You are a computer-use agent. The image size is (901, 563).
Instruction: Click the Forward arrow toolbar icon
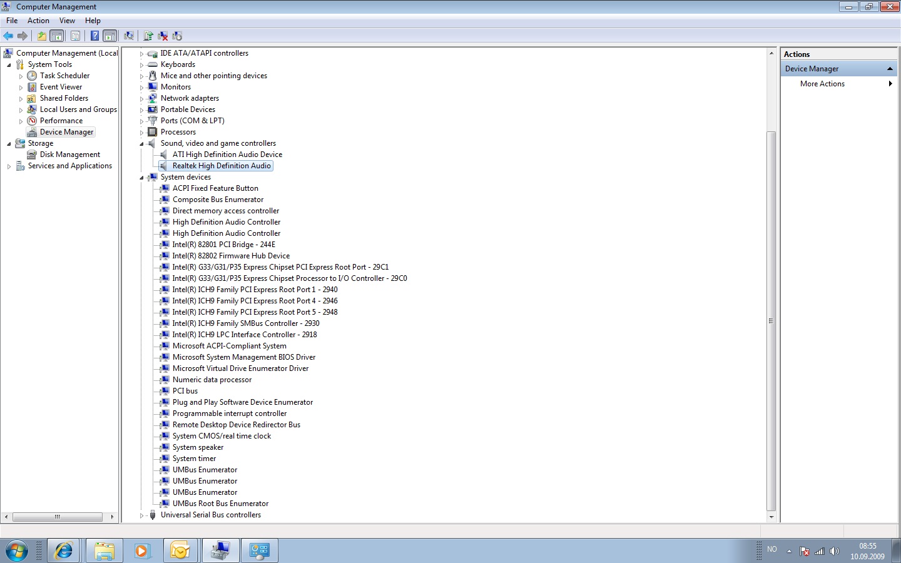[x=23, y=36]
